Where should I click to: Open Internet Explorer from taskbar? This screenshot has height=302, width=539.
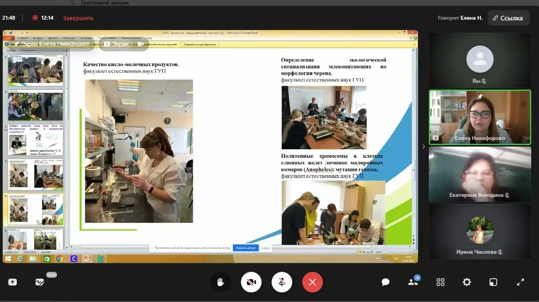21,259
